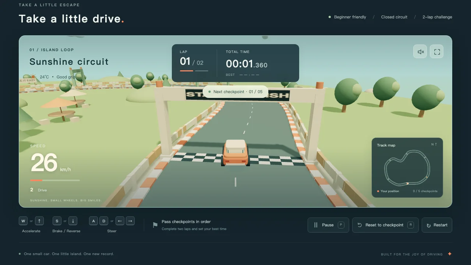
Task: Click the lap progress bar
Action: (x=194, y=71)
